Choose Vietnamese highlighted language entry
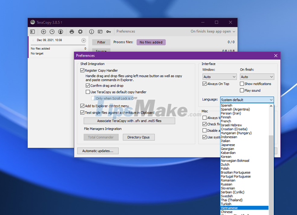Screen dimensions: 297x215 (x=245, y=208)
